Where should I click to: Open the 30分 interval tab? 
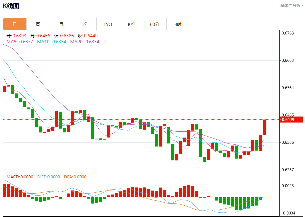pos(131,24)
